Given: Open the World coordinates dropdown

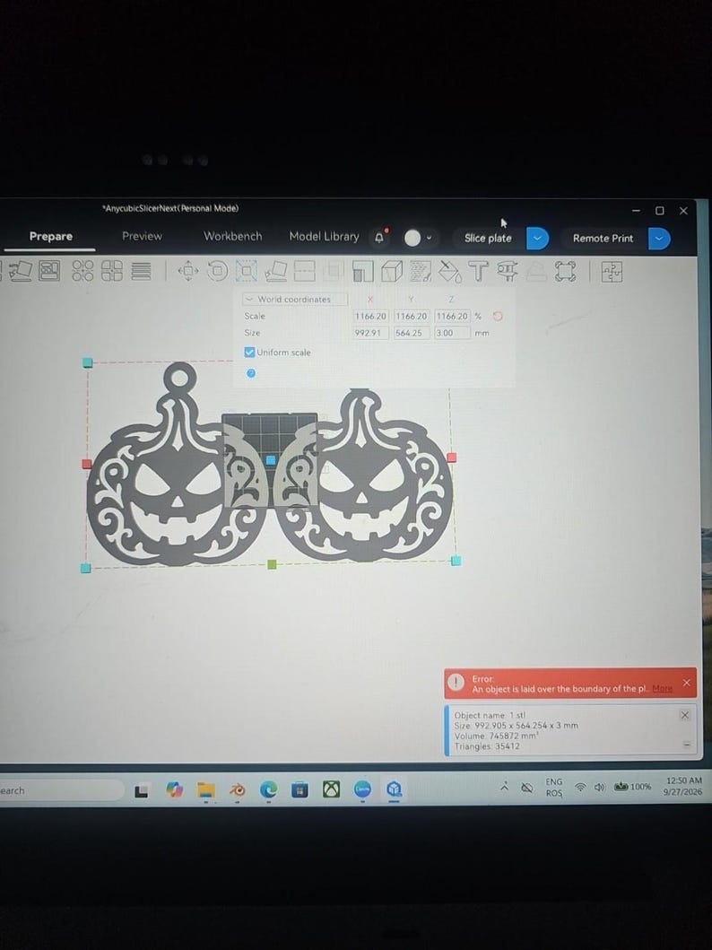Looking at the screenshot, I should point(295,299).
